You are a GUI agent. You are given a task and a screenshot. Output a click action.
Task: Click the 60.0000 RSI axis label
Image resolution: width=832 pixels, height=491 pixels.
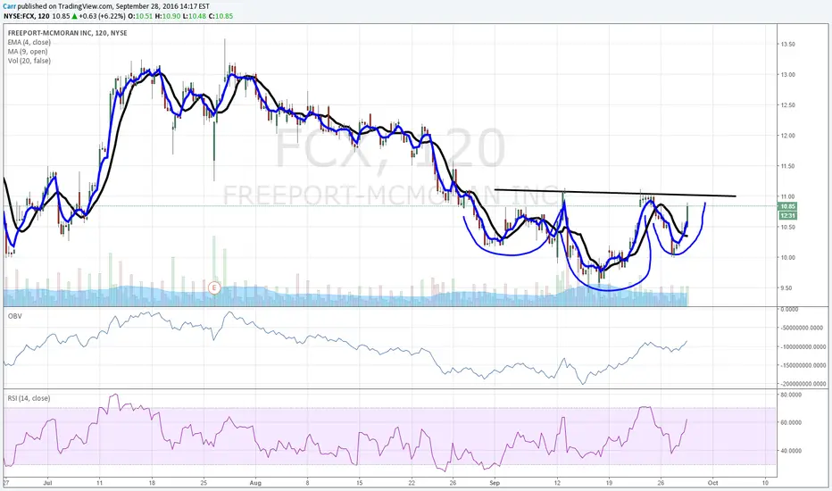(x=791, y=423)
